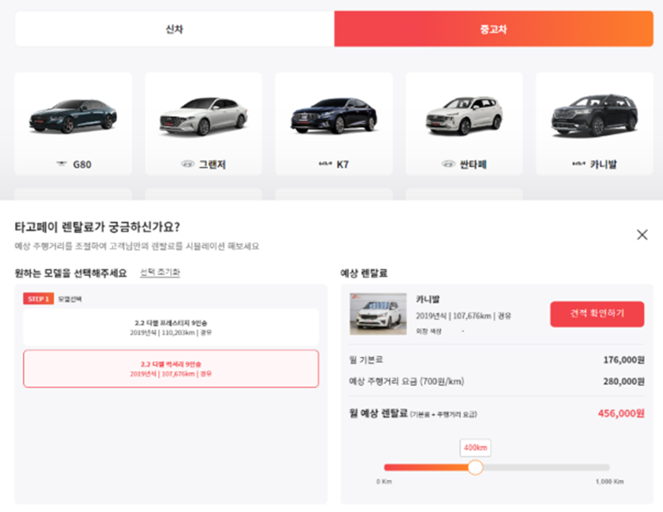Screen dimensions: 663x512
Task: Click the Hyundai logo beside 그랜저
Action: (188, 164)
